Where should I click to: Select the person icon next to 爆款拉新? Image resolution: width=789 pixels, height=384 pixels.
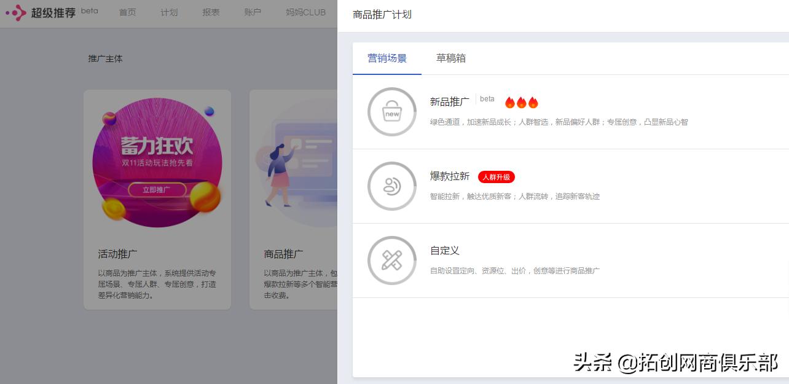coord(391,186)
